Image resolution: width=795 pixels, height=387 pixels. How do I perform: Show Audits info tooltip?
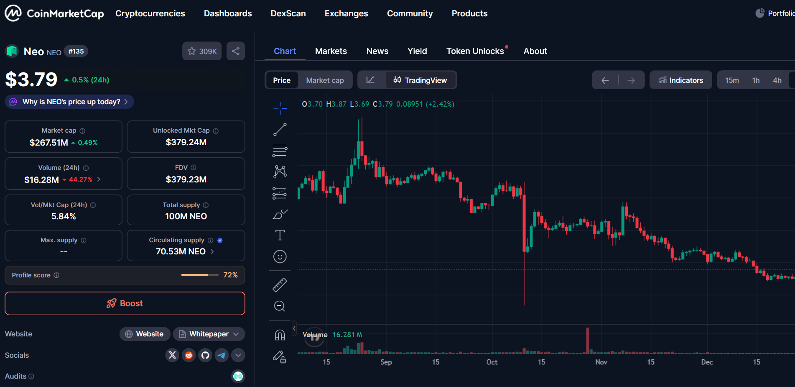point(31,377)
